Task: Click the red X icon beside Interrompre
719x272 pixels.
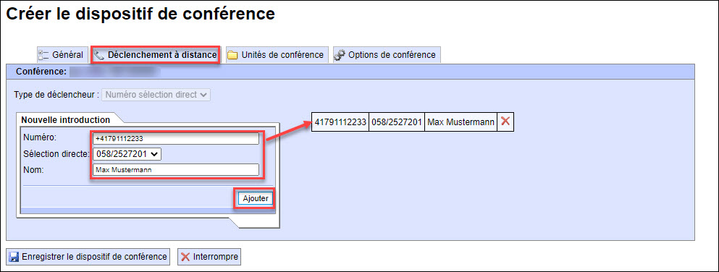Action: [185, 257]
